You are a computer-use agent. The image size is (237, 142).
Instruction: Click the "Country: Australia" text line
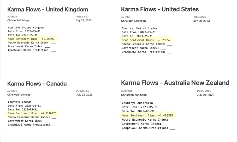[x=137, y=103]
